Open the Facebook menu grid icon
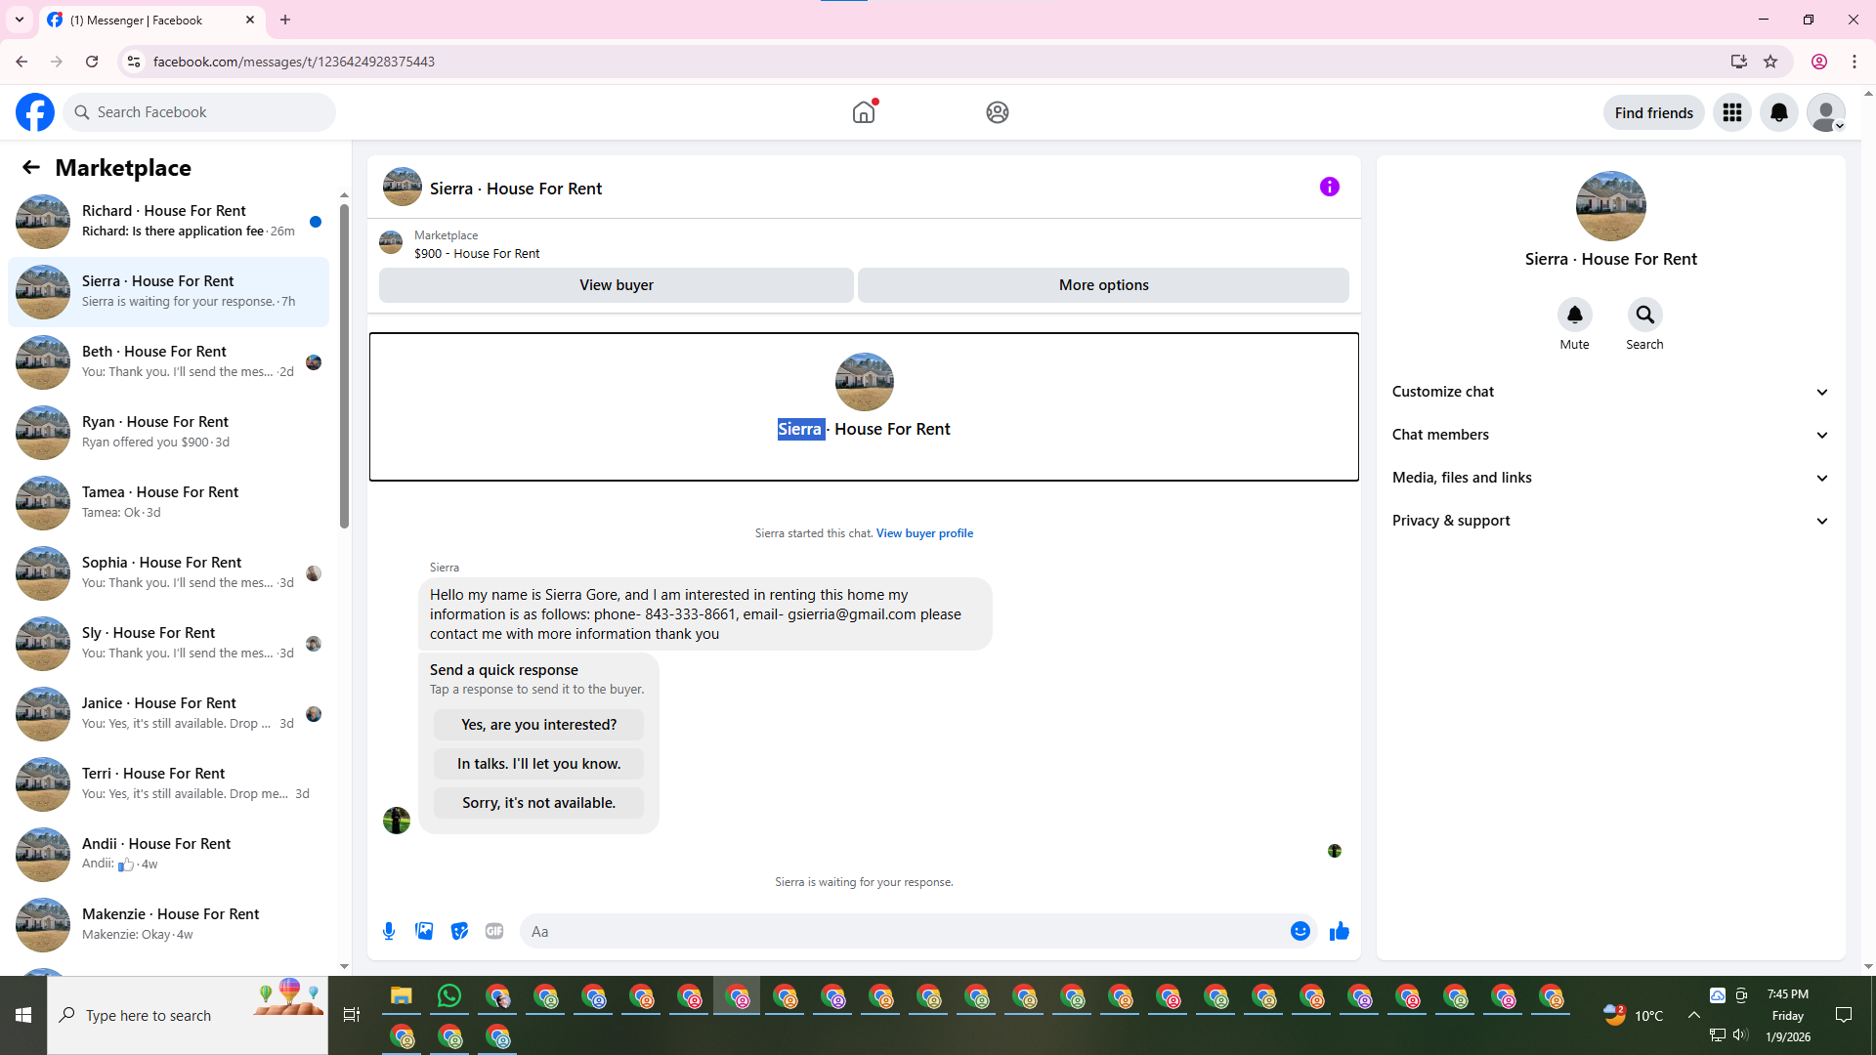This screenshot has width=1876, height=1055. [1731, 112]
